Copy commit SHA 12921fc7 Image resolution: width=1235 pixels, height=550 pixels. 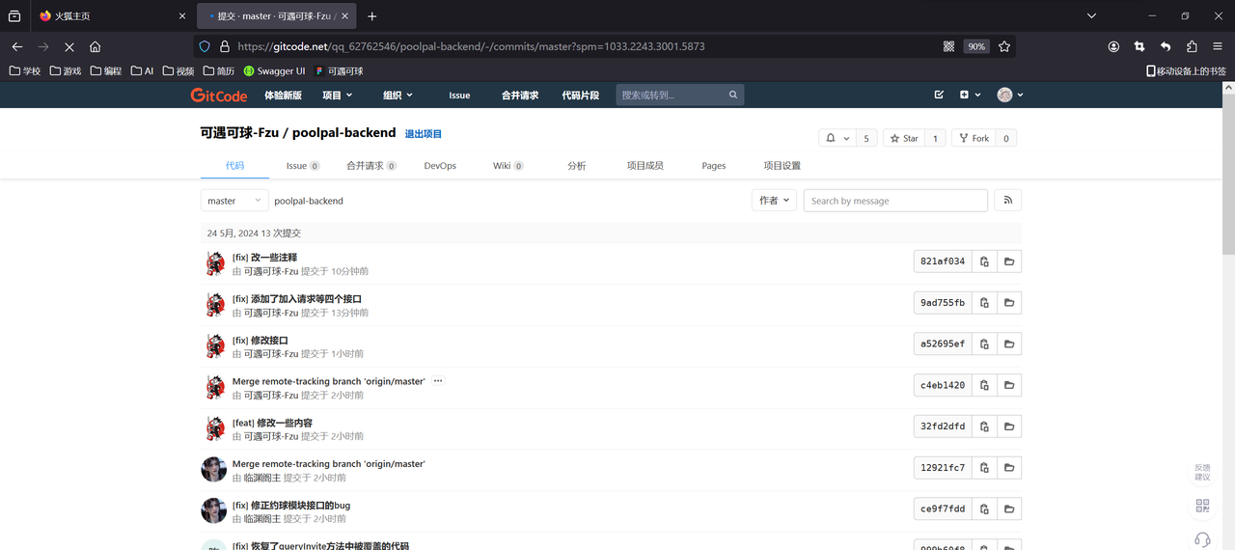[984, 468]
